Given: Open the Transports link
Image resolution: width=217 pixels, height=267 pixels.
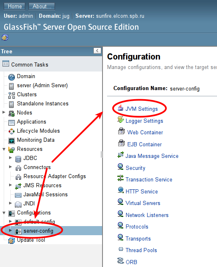Looking at the screenshot, I should point(138,239).
